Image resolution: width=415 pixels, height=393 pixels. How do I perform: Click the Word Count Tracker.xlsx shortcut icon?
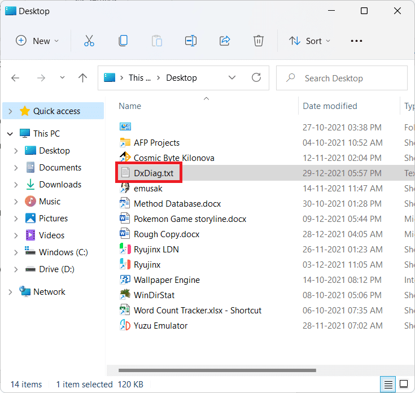click(x=125, y=310)
